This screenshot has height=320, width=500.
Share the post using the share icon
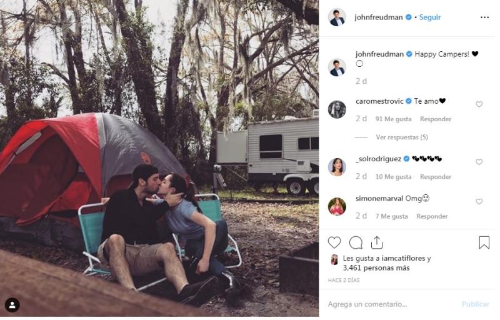click(x=376, y=242)
